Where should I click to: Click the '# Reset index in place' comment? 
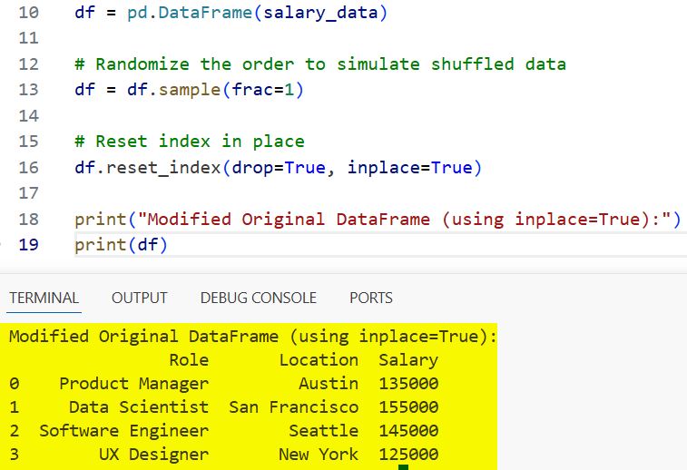(190, 142)
